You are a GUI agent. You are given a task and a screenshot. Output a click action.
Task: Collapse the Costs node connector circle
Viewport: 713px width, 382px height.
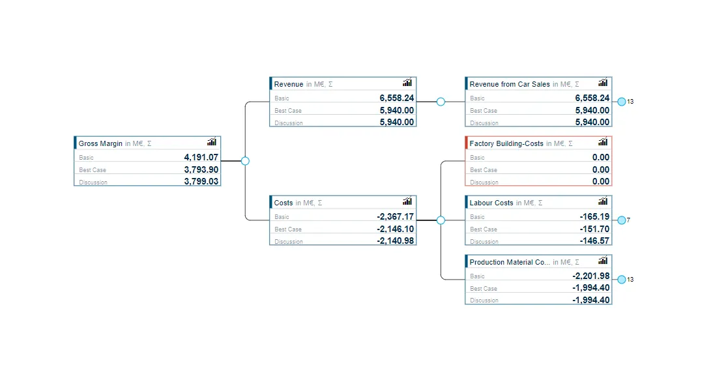tap(441, 220)
